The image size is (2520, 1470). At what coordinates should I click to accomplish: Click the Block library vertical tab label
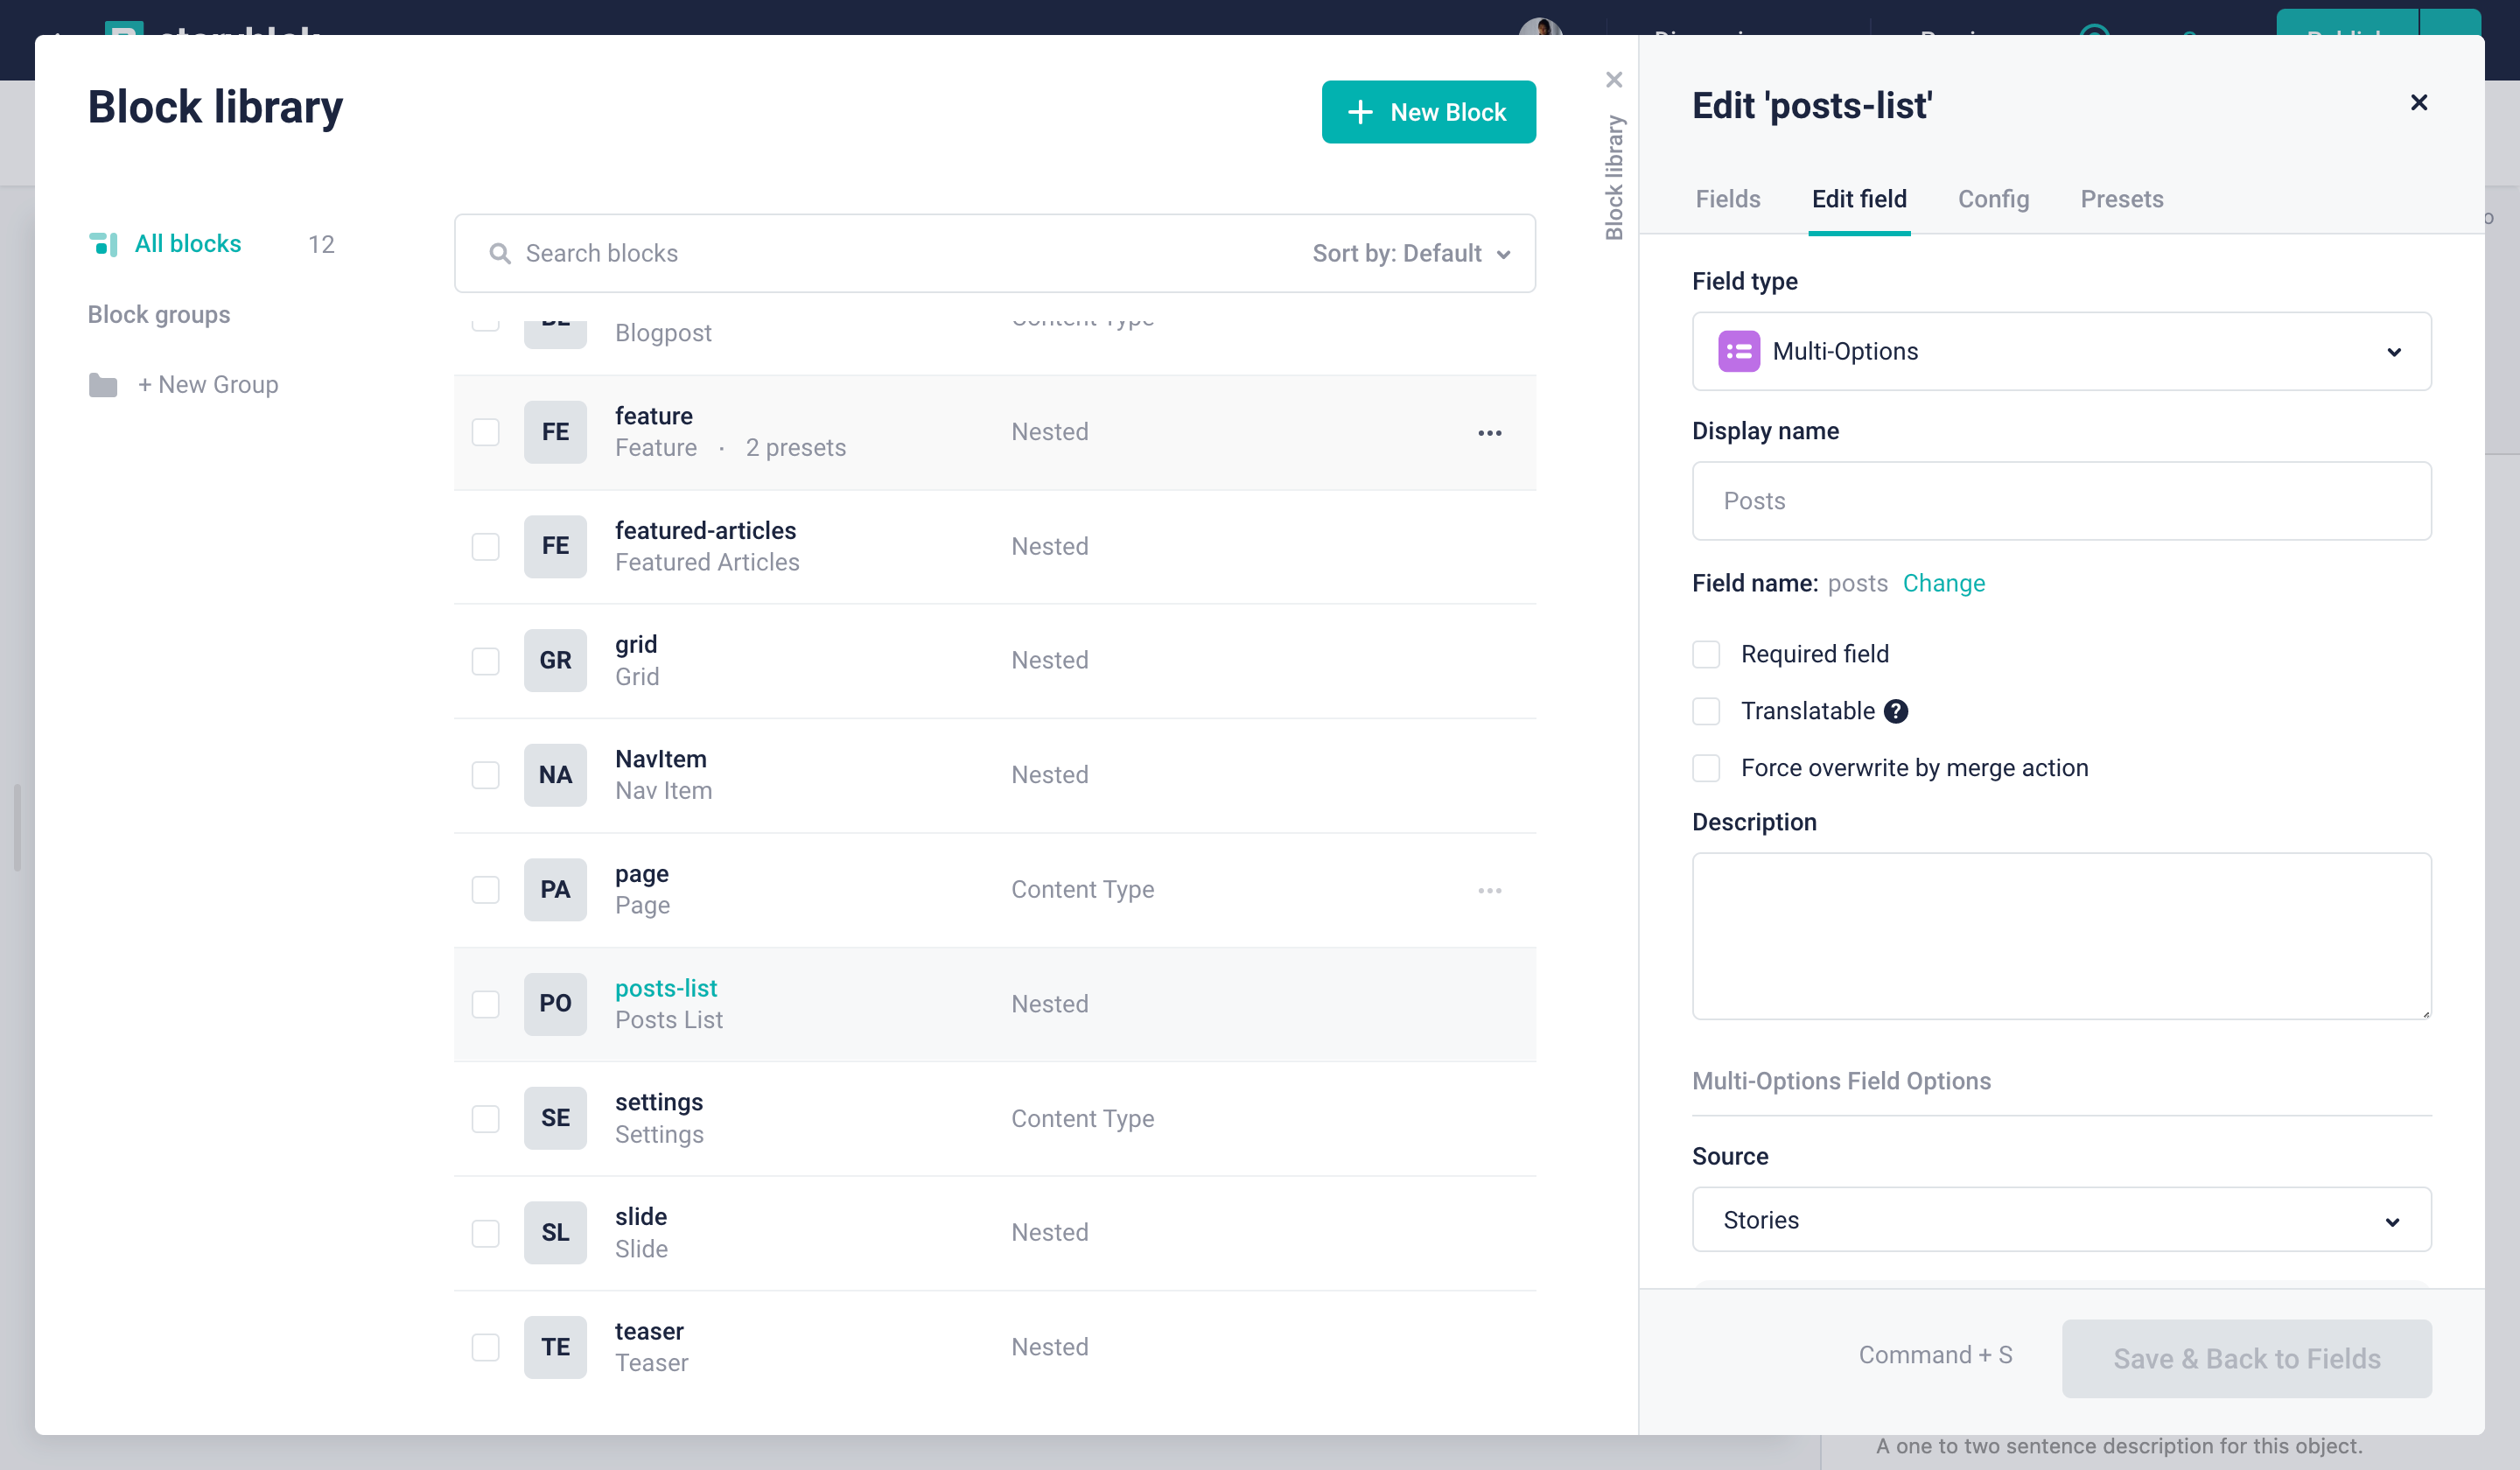[1614, 178]
